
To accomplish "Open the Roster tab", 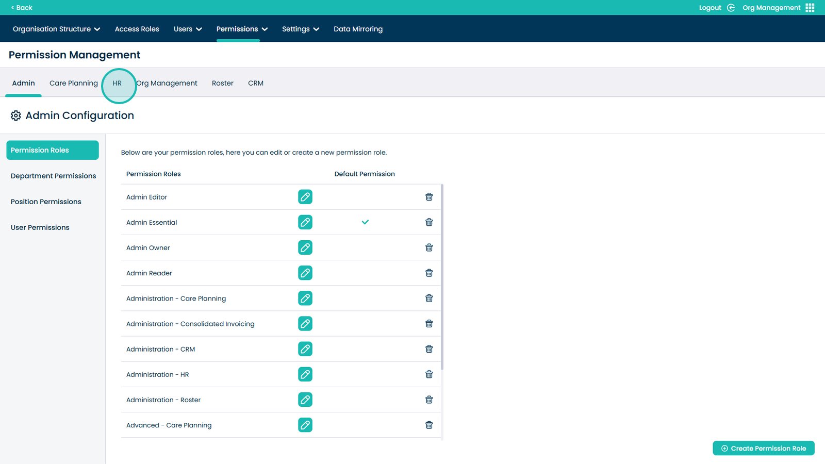I will coord(222,83).
